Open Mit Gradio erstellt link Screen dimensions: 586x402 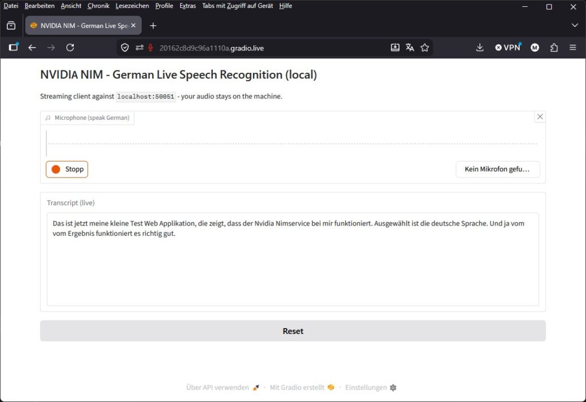coord(302,388)
